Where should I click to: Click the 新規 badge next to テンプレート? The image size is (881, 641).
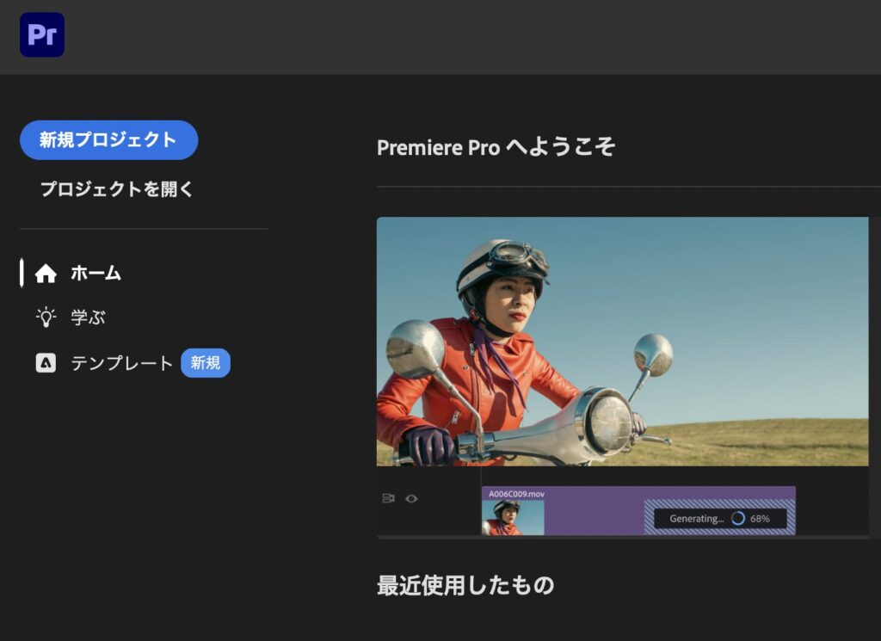(206, 363)
